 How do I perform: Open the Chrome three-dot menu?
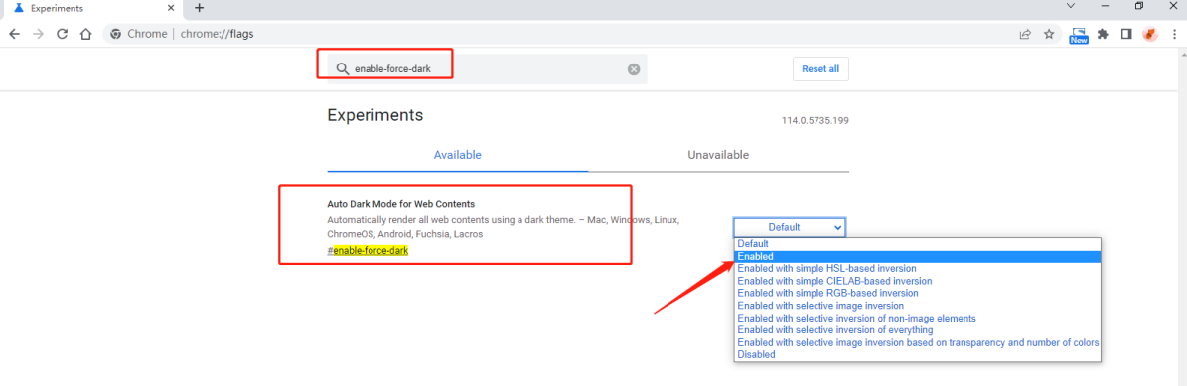pos(1173,34)
